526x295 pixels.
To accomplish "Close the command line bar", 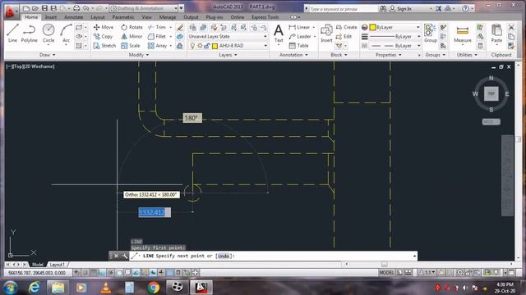I will 116,256.
